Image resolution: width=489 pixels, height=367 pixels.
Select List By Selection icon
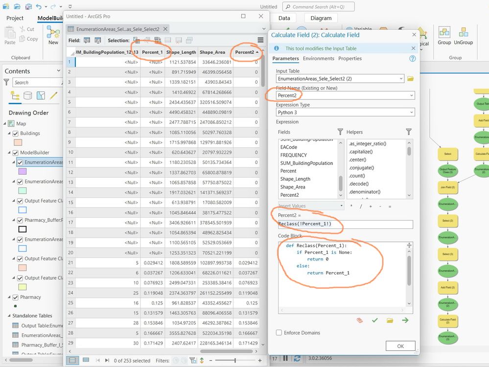[x=41, y=95]
